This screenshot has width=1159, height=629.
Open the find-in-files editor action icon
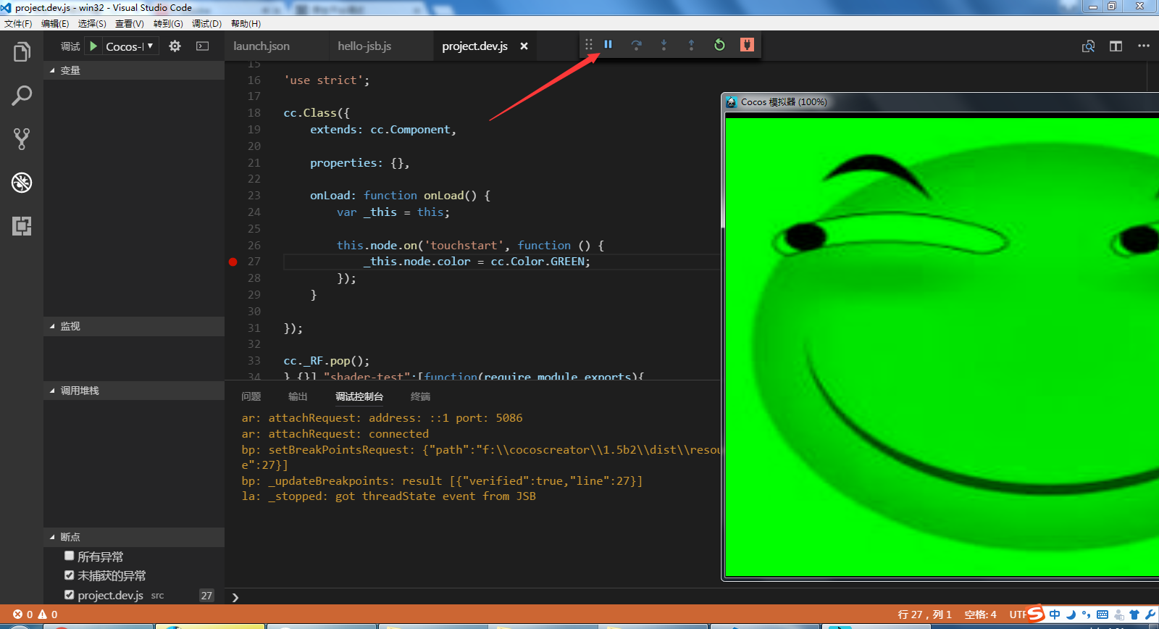1088,46
